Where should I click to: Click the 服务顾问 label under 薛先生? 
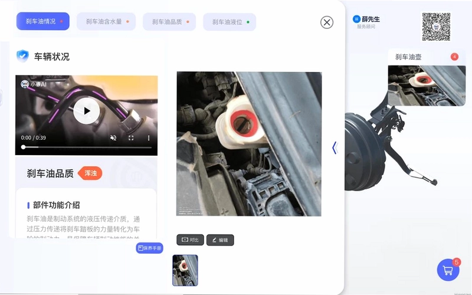click(366, 27)
